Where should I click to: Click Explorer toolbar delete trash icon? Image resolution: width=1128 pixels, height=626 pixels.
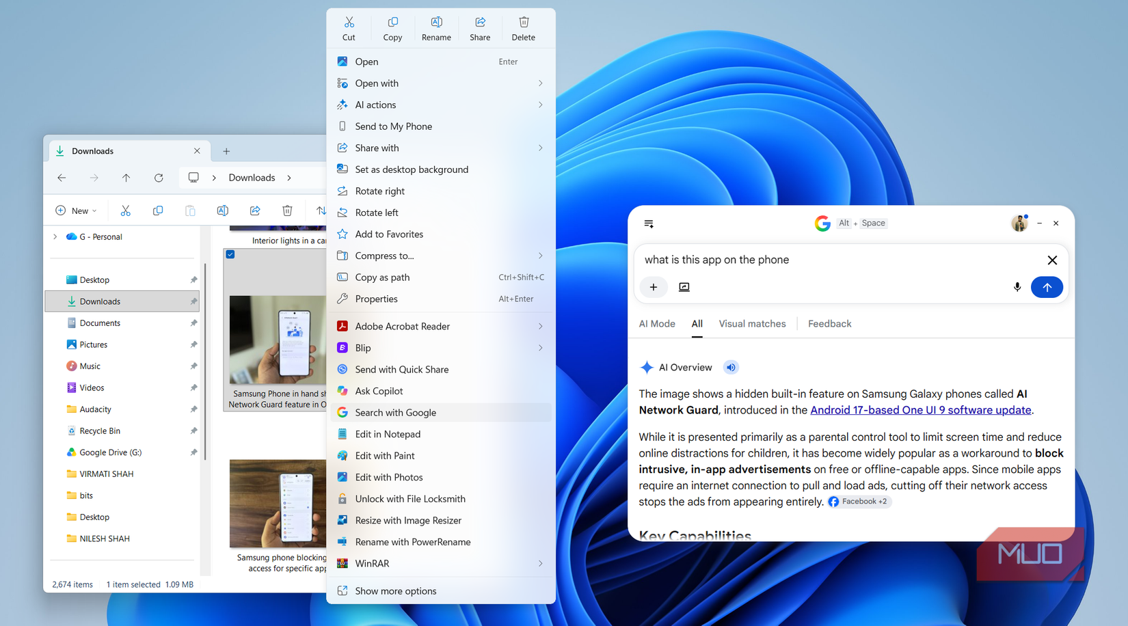287,210
